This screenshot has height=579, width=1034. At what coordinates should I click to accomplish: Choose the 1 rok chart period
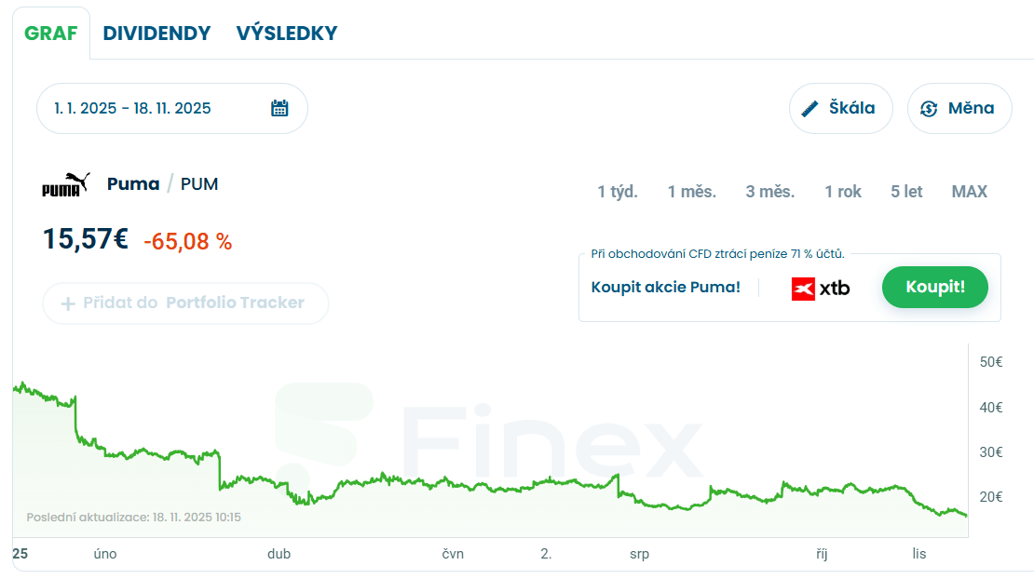point(843,192)
